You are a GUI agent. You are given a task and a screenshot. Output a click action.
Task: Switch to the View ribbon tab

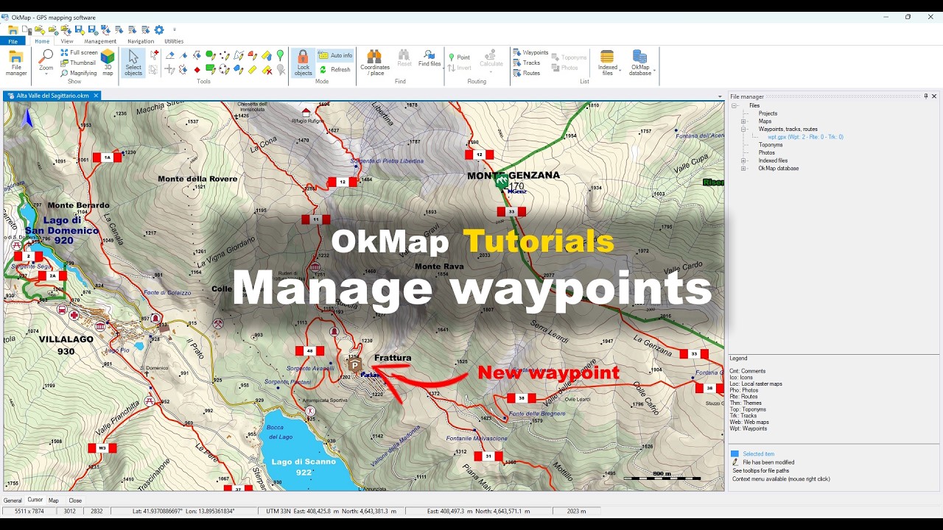(x=67, y=41)
